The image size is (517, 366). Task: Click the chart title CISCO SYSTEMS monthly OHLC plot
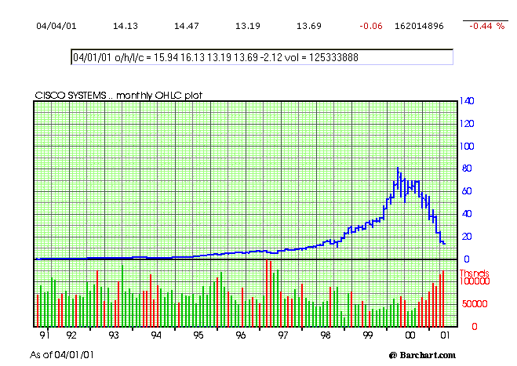click(118, 96)
